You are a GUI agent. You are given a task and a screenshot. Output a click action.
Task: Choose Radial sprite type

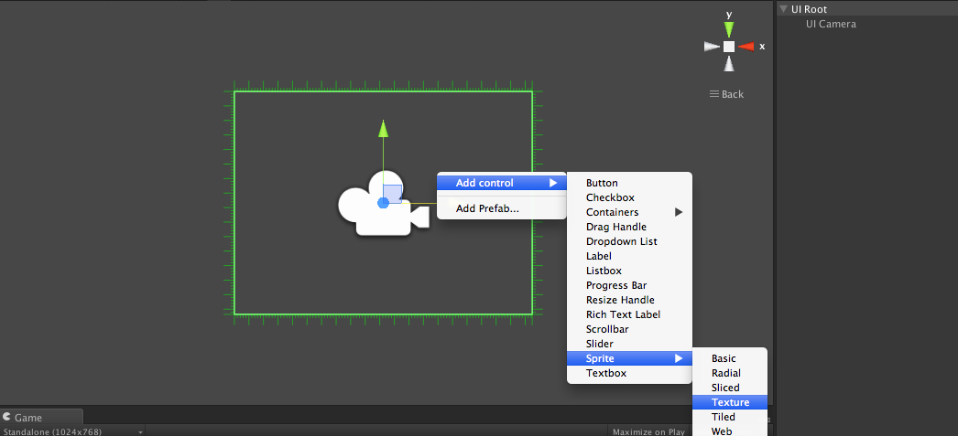730,373
